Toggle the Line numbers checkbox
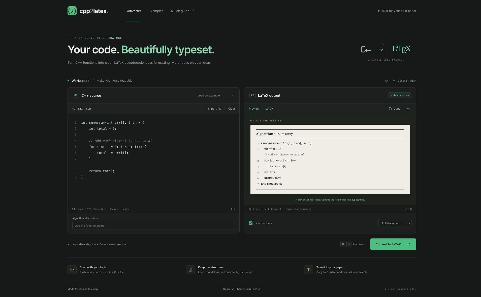This screenshot has height=297, width=481. click(x=251, y=223)
